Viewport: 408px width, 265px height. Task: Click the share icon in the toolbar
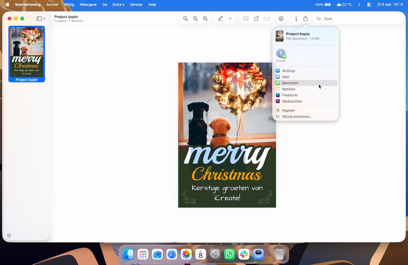pyautogui.click(x=306, y=19)
